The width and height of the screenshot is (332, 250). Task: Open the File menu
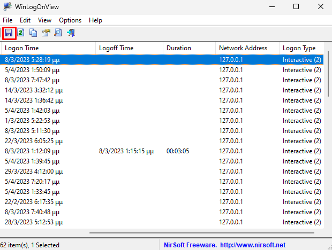pyautogui.click(x=7, y=20)
